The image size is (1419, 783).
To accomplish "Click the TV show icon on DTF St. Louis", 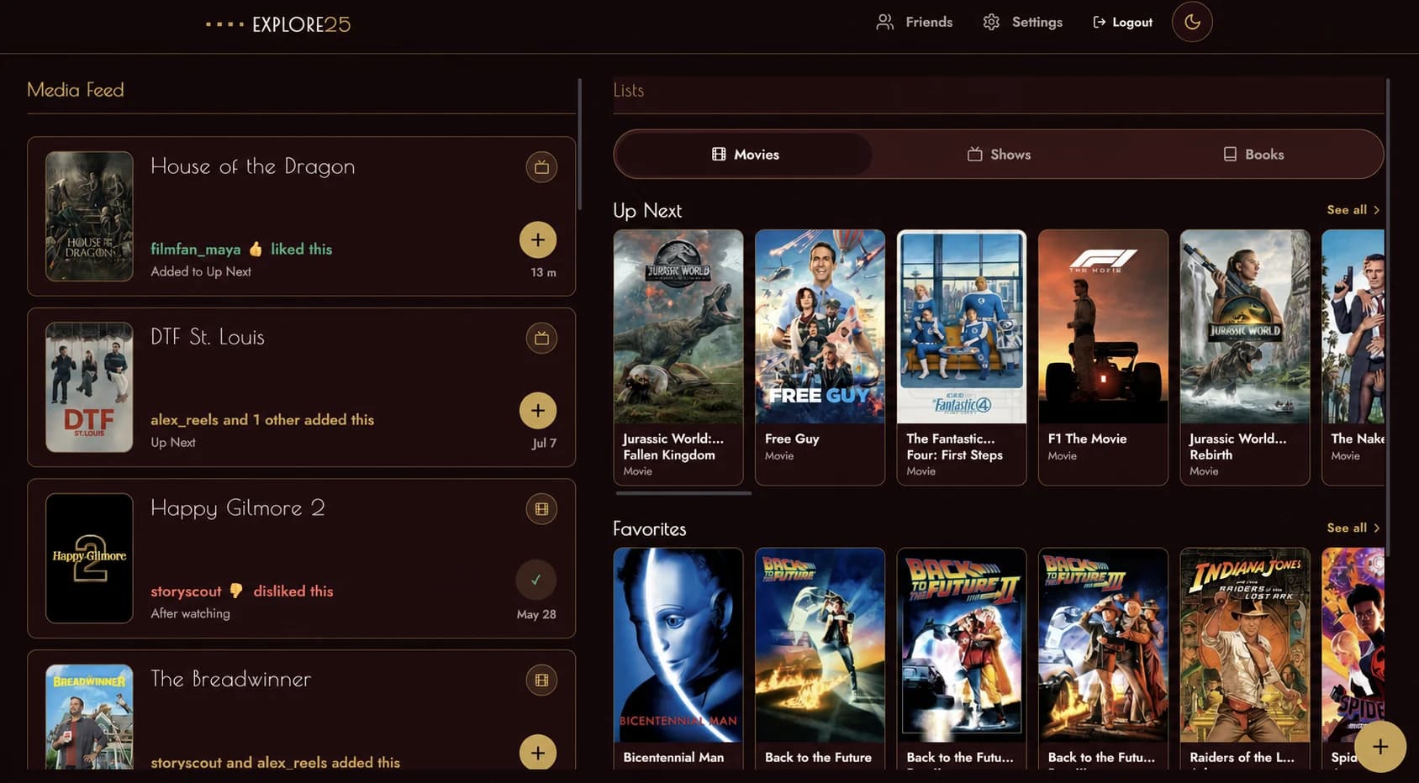I will pyautogui.click(x=541, y=338).
